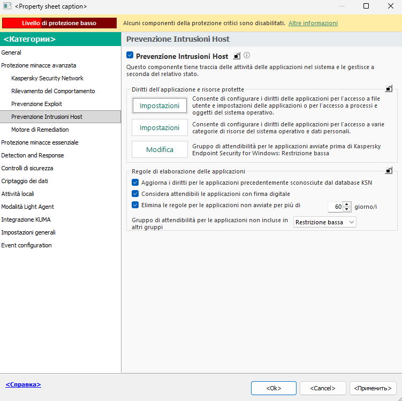This screenshot has height=401, width=402.
Task: Click the days number field showing 60
Action: click(336, 207)
